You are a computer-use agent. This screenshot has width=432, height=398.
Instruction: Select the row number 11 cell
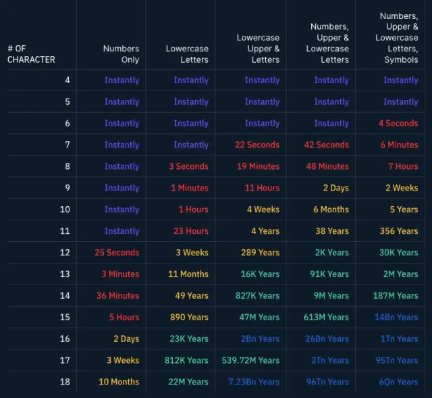65,231
